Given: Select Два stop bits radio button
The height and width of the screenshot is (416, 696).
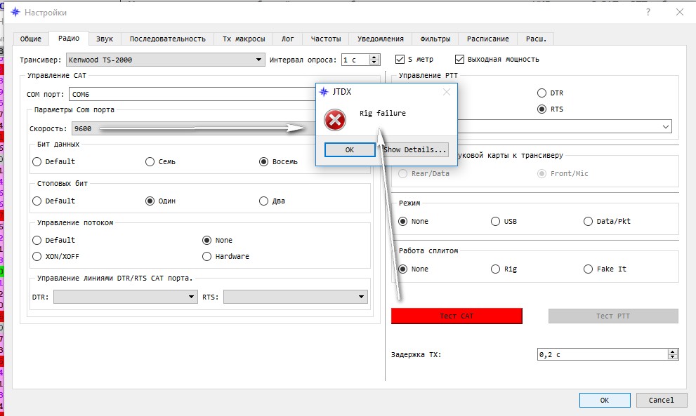Looking at the screenshot, I should (x=264, y=201).
